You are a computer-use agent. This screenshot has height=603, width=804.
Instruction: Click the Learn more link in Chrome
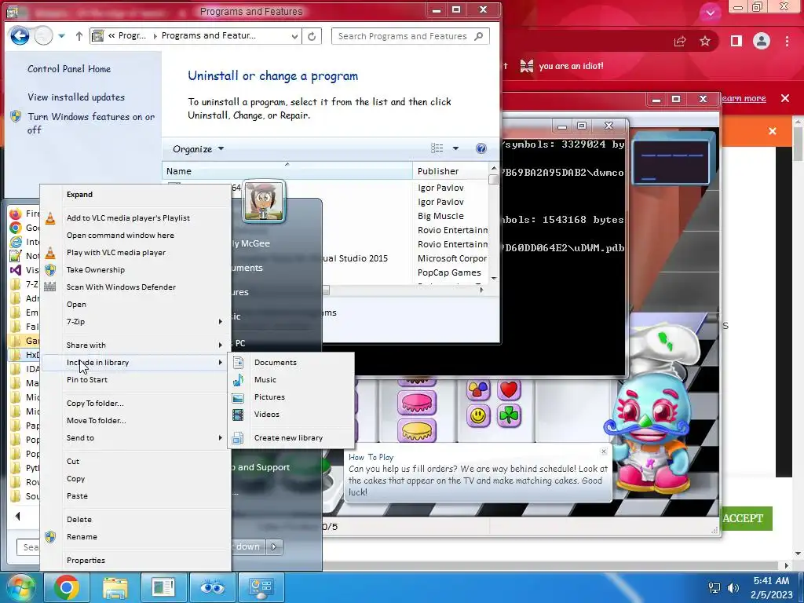744,98
